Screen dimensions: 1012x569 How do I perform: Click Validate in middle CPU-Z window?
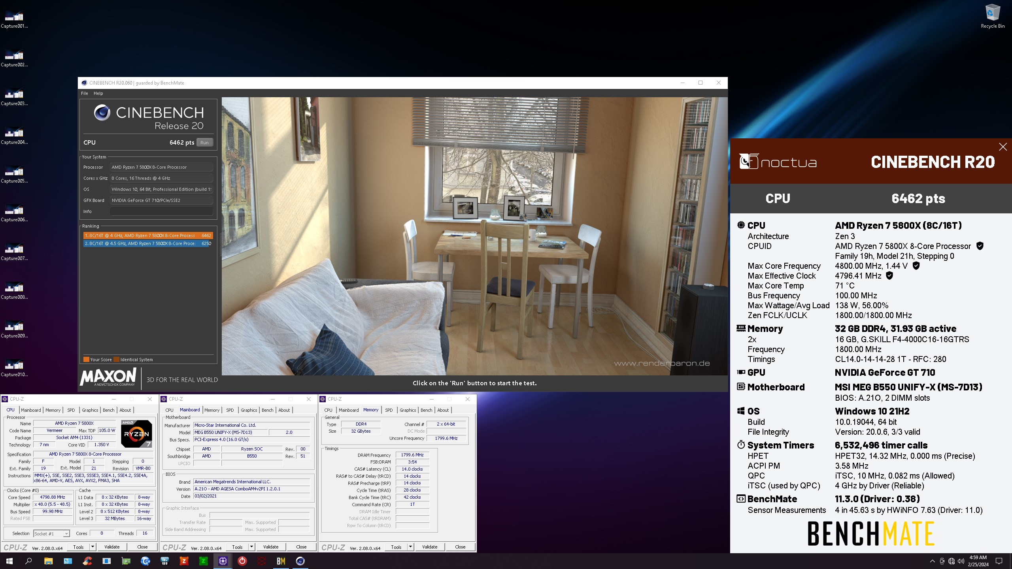pyautogui.click(x=271, y=547)
